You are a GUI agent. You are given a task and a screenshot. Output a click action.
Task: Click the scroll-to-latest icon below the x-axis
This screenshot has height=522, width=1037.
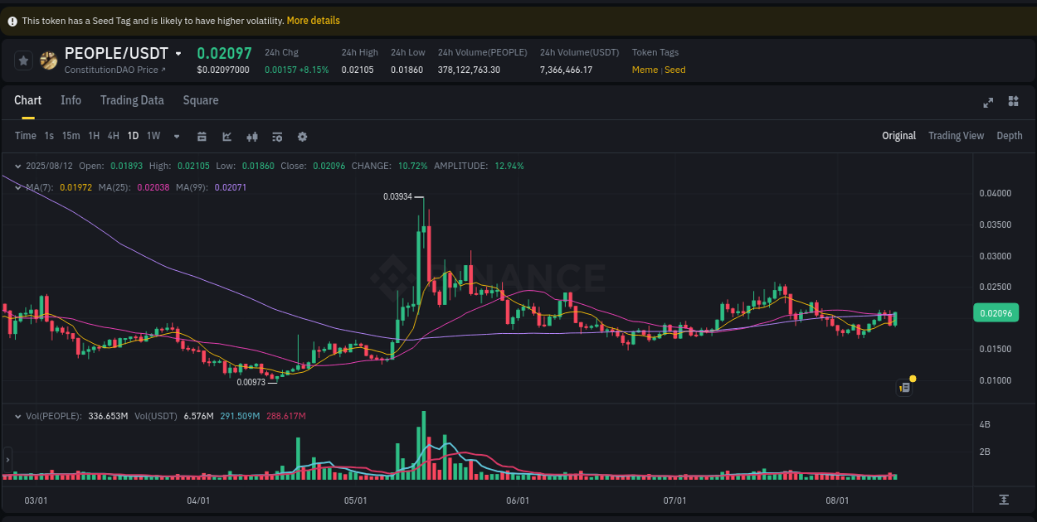[x=1002, y=500]
